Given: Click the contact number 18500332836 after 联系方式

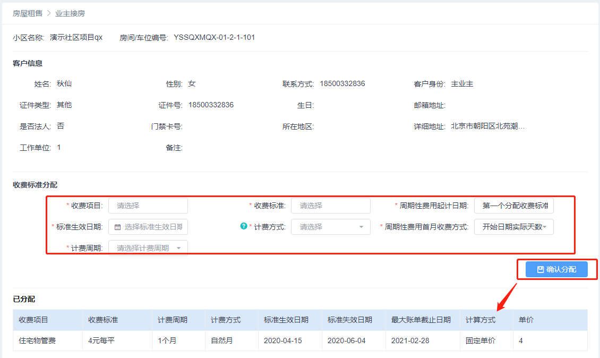Looking at the screenshot, I should [342, 83].
